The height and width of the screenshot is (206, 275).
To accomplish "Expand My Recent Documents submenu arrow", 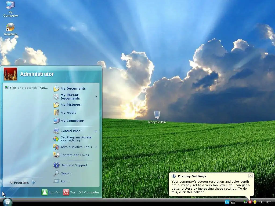I will tap(96, 97).
